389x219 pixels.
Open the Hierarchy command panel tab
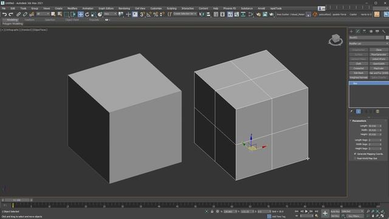click(364, 31)
